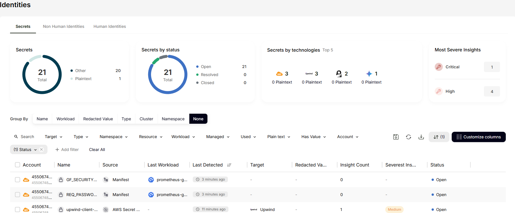Switch to Non Human Identities tab
515x213 pixels.
point(64,26)
